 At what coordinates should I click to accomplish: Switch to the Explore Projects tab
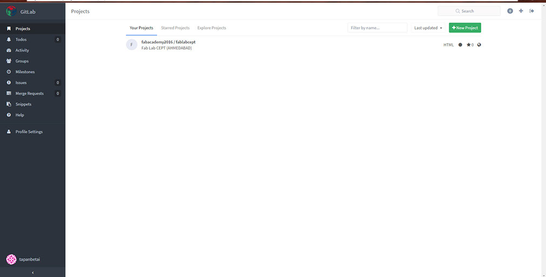click(212, 28)
